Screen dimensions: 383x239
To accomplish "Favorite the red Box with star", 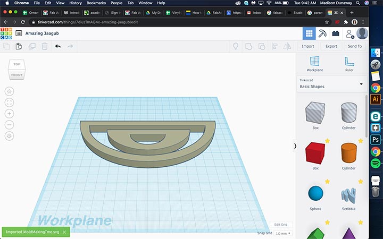I will [327, 141].
